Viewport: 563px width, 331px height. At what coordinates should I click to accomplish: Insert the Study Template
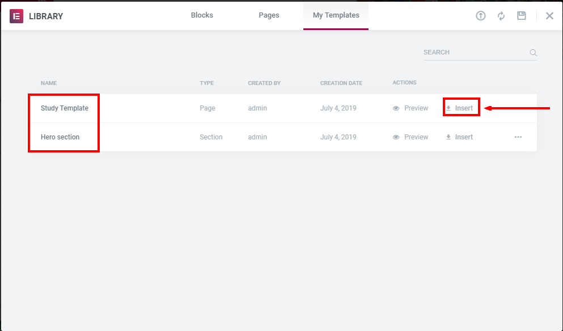459,108
